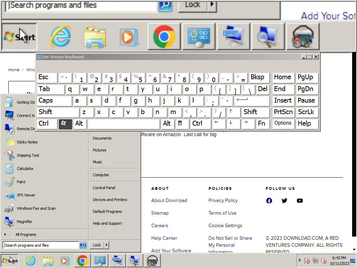The width and height of the screenshot is (357, 268).
Task: Open the Action Center flag in system tray
Action: (307, 260)
